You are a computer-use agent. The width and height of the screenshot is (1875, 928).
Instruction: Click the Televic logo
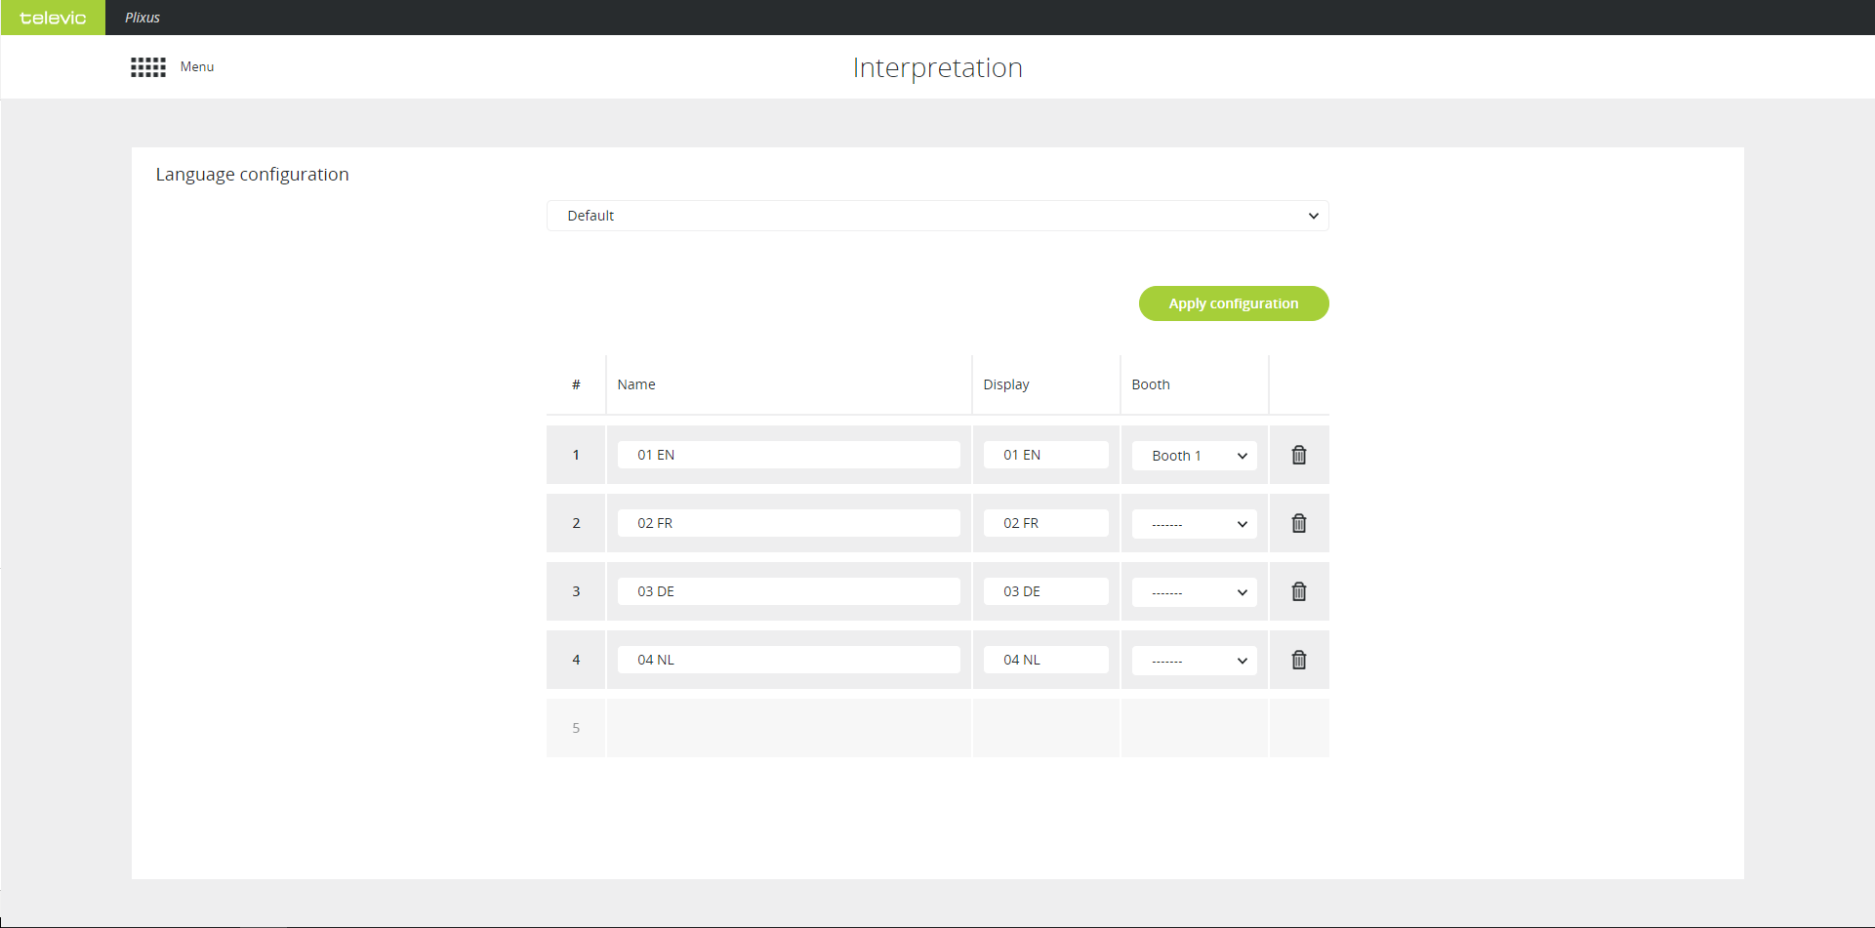(x=53, y=18)
